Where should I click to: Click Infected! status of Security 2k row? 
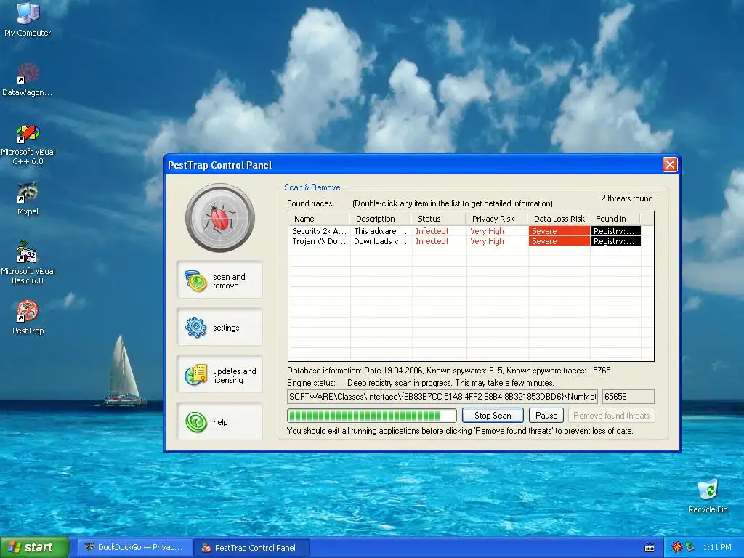click(439, 231)
